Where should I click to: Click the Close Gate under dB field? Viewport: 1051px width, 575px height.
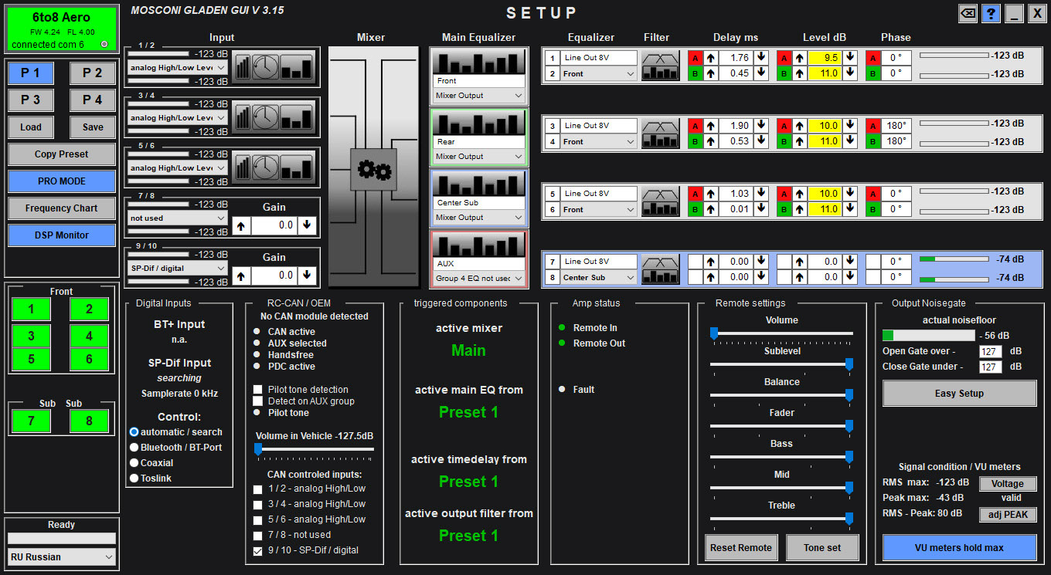[990, 367]
